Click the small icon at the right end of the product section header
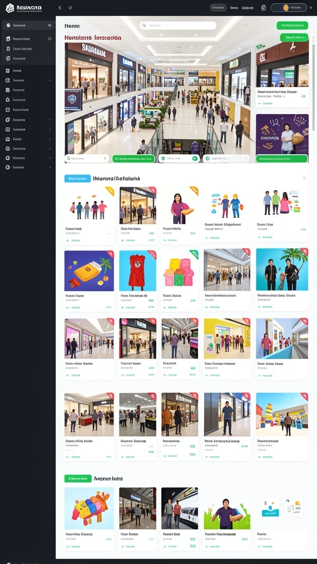The image size is (317, 564). (x=304, y=178)
